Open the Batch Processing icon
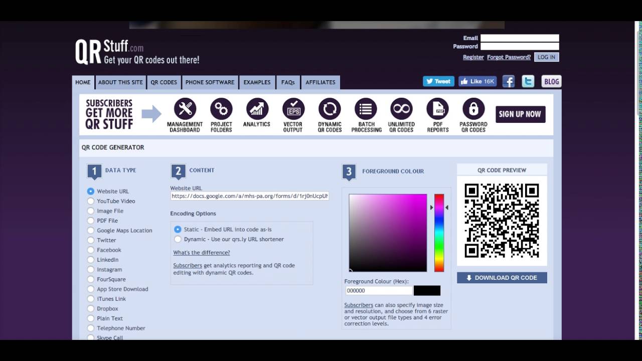 366,109
